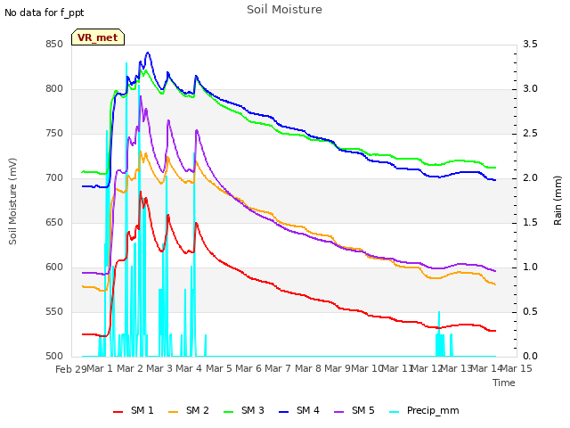
Task: Click the 0.0 right axis value
Action: [x=530, y=356]
